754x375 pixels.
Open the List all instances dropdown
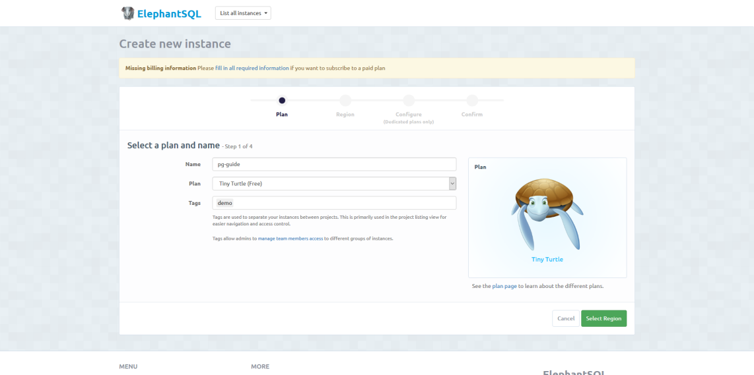tap(244, 13)
